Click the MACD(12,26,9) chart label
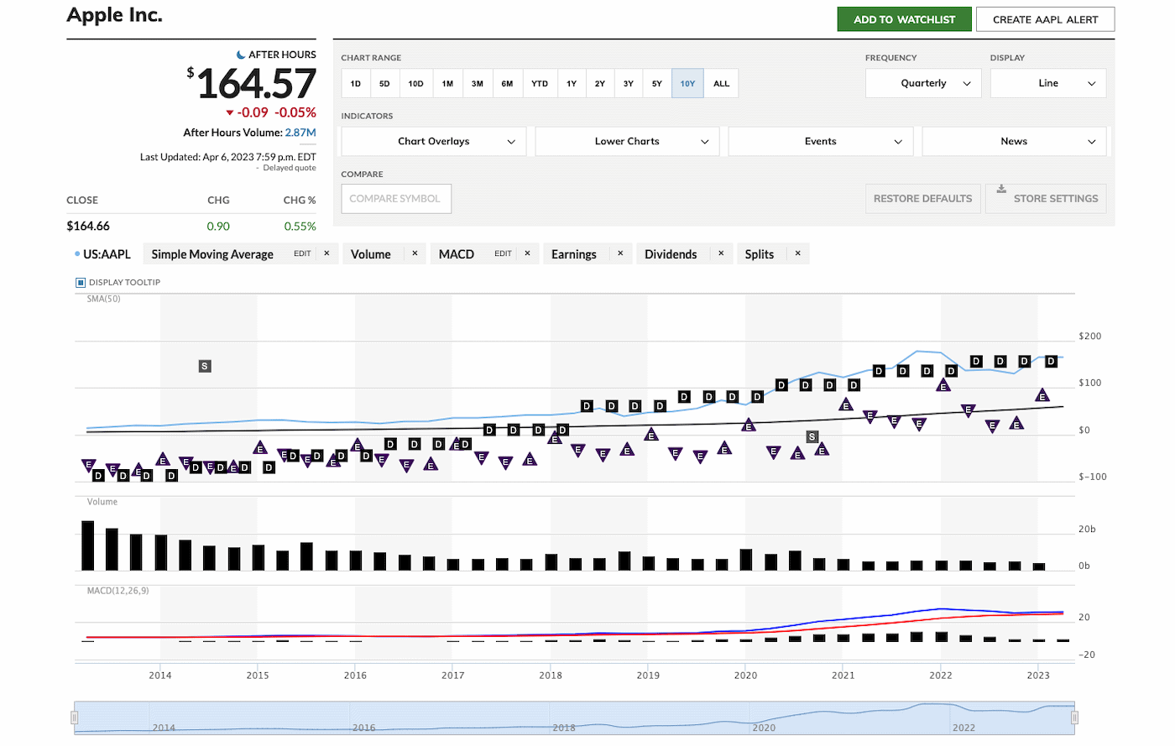 click(x=117, y=591)
